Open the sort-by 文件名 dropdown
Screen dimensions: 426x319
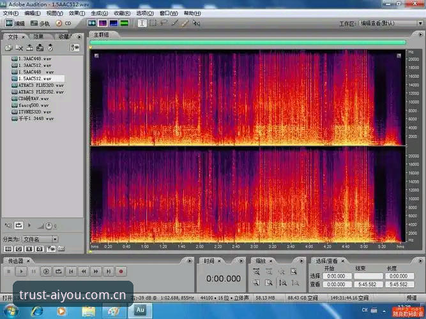tap(40, 239)
